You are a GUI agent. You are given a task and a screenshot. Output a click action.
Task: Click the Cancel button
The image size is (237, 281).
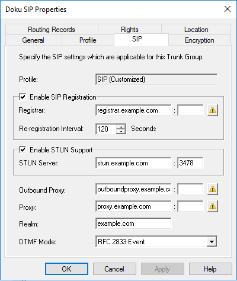pyautogui.click(x=114, y=269)
